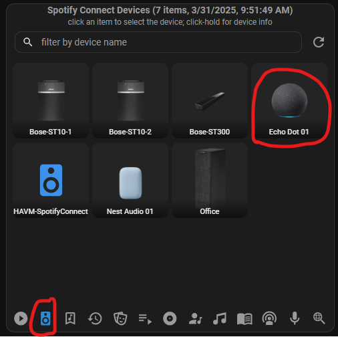338x337 pixels.
Task: Open the Playlist Favorites icon
Action: (x=145, y=319)
